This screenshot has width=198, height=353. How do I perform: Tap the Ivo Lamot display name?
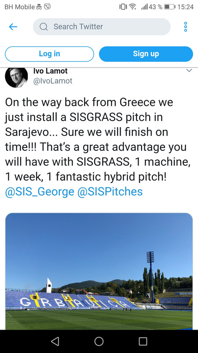point(50,71)
